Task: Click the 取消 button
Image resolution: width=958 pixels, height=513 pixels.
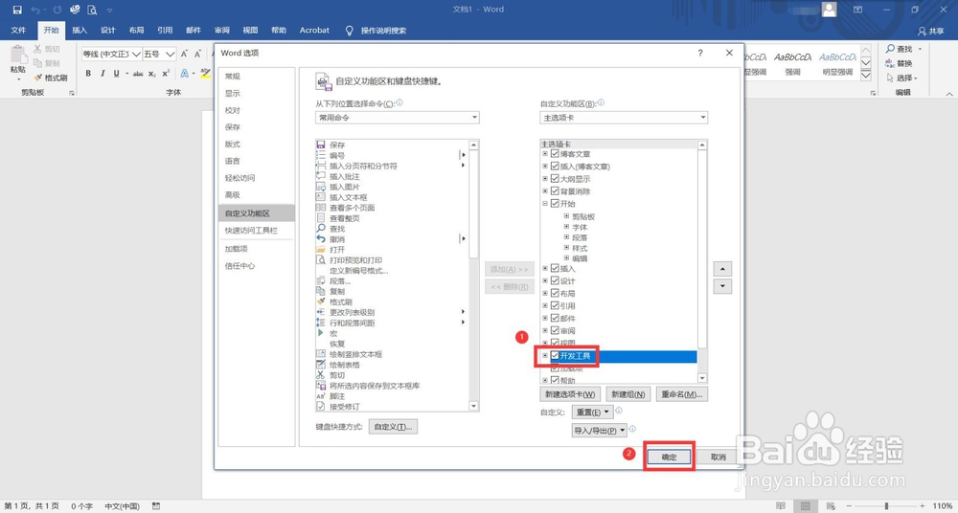Action: pos(718,457)
